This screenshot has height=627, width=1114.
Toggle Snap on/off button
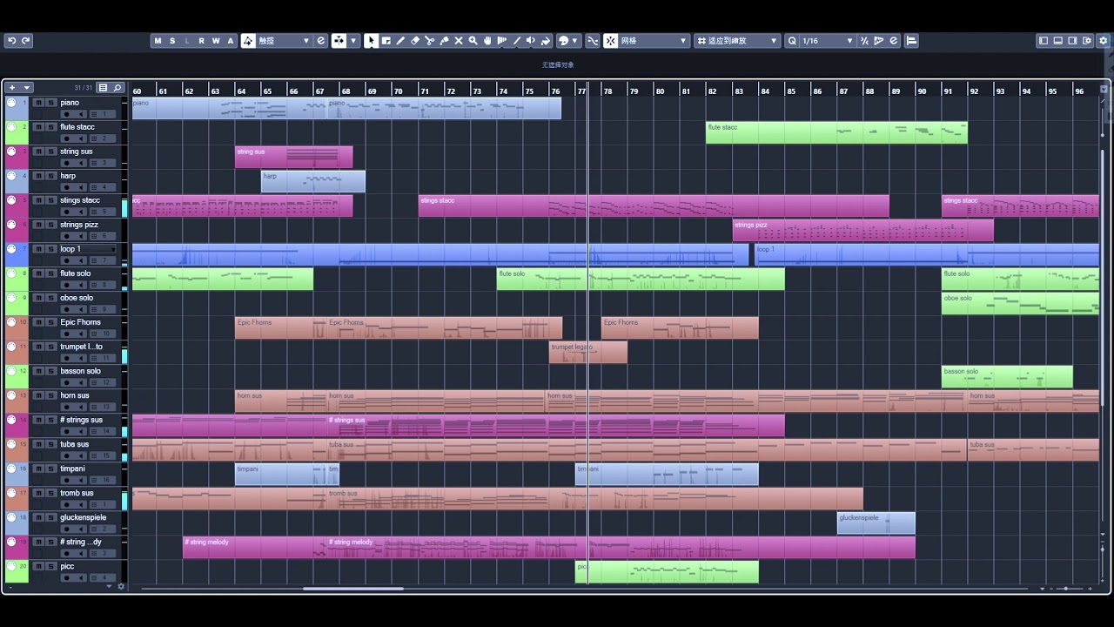(x=611, y=41)
